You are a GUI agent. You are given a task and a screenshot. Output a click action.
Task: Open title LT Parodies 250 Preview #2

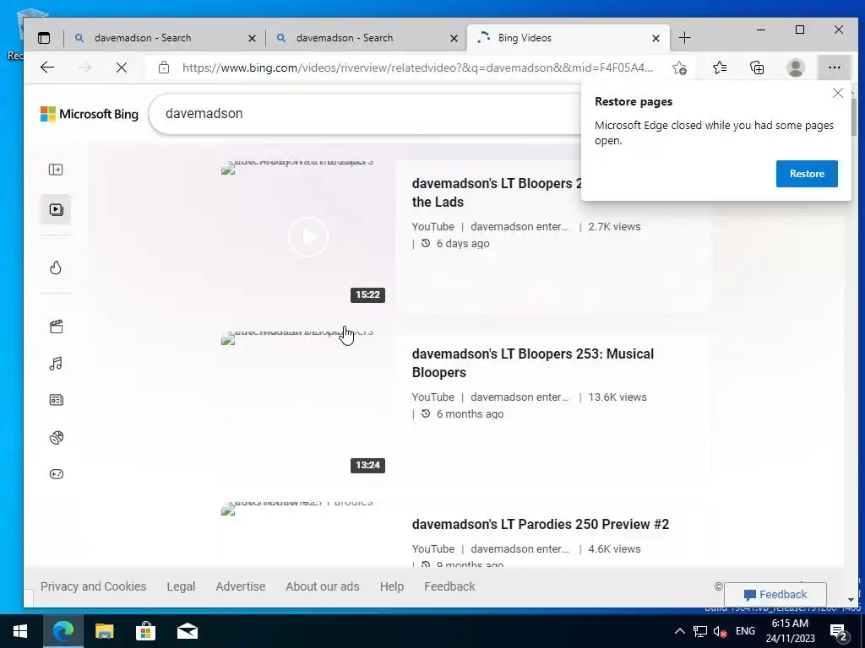tap(540, 524)
